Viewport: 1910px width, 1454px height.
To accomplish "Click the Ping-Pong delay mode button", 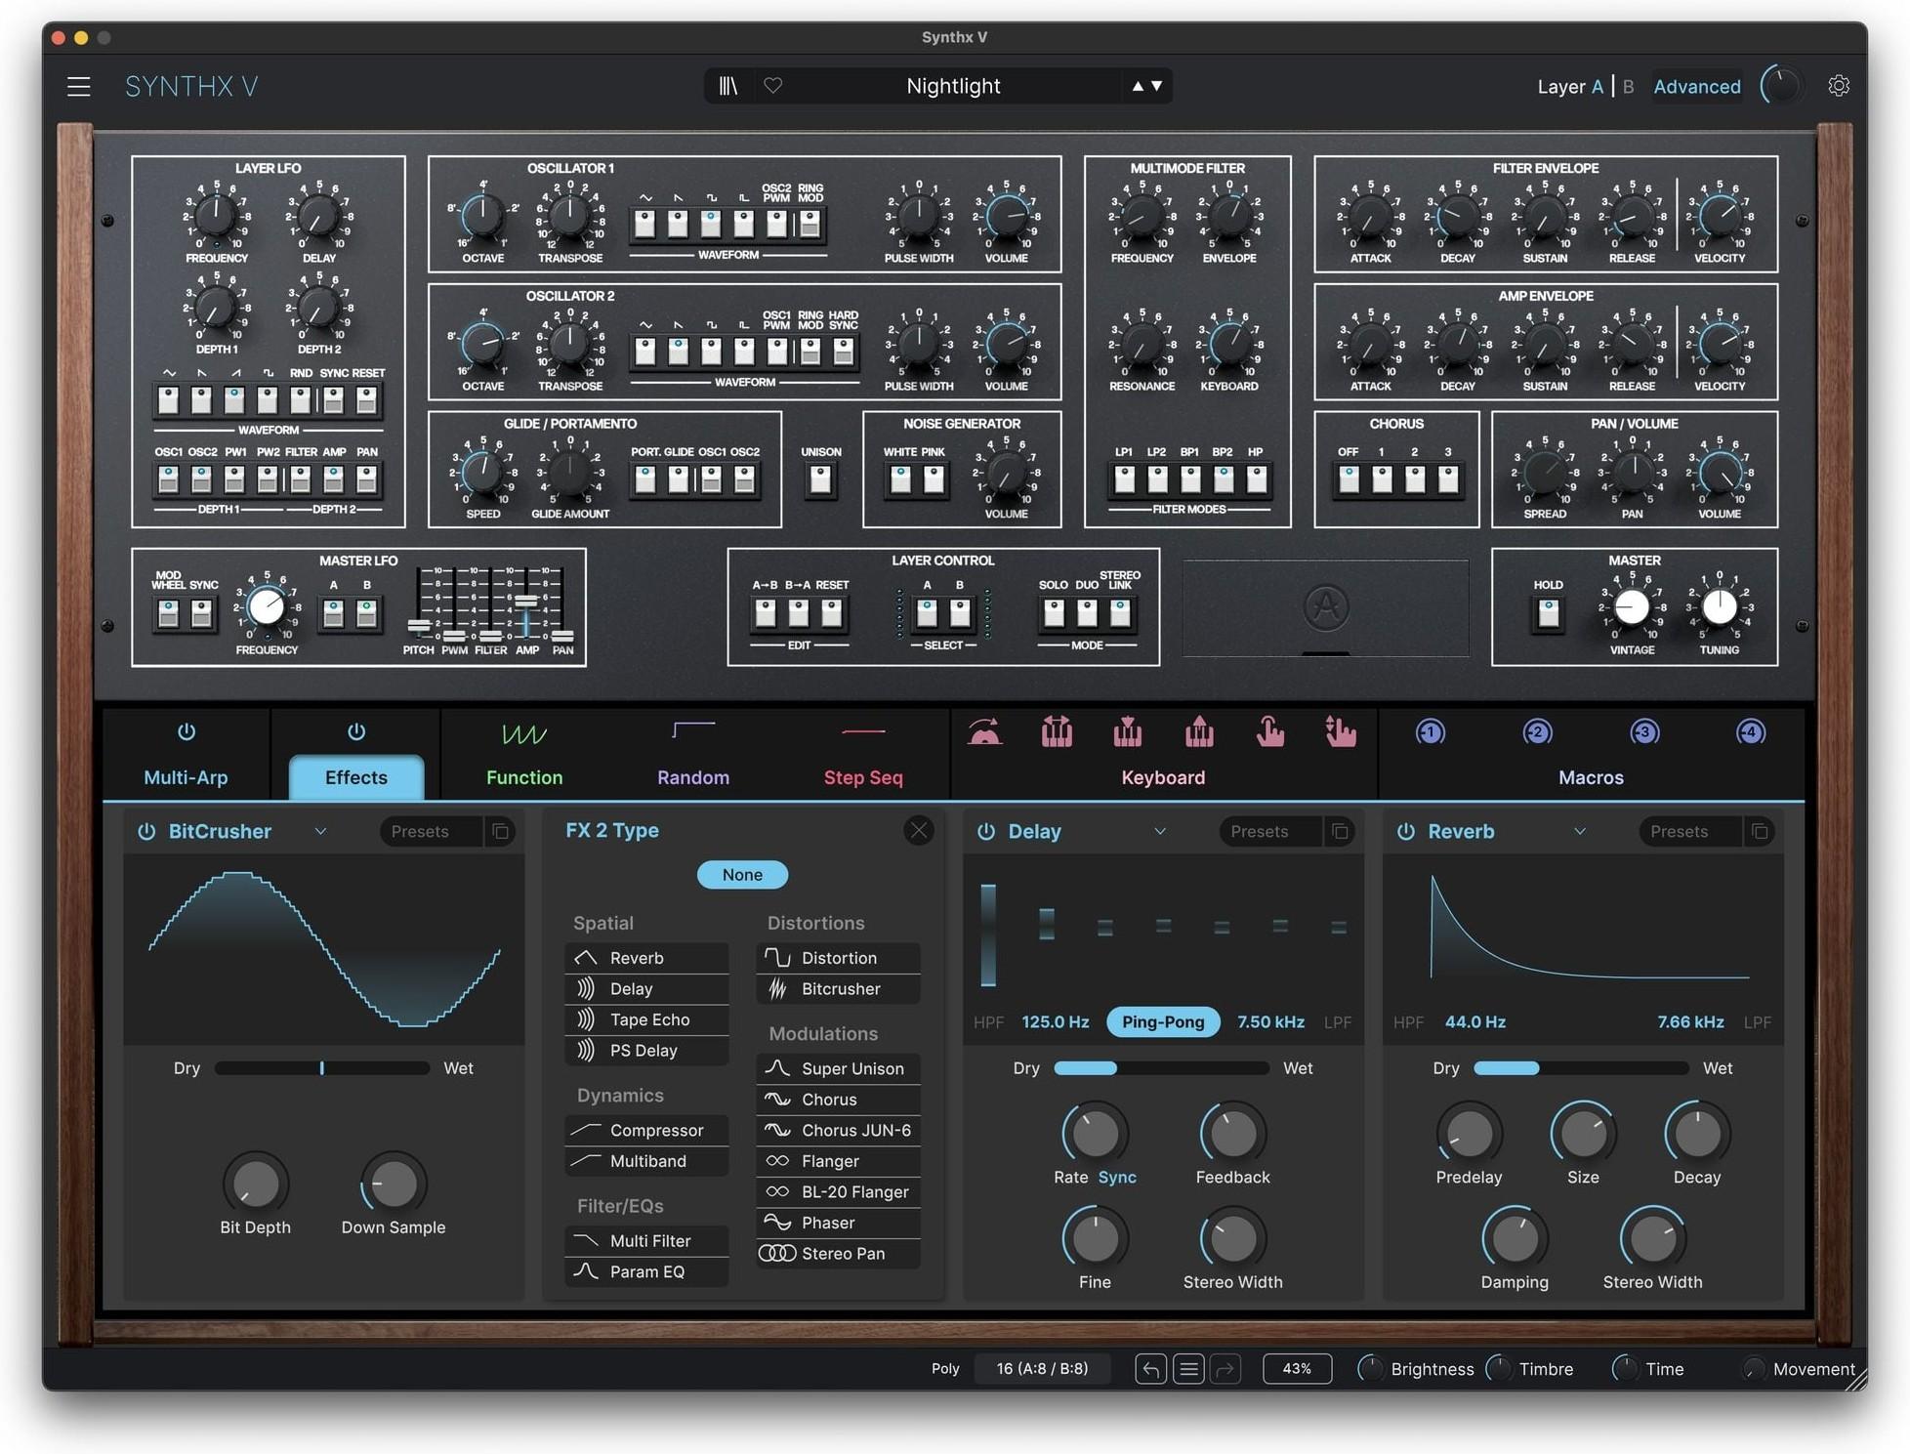I will point(1163,1021).
